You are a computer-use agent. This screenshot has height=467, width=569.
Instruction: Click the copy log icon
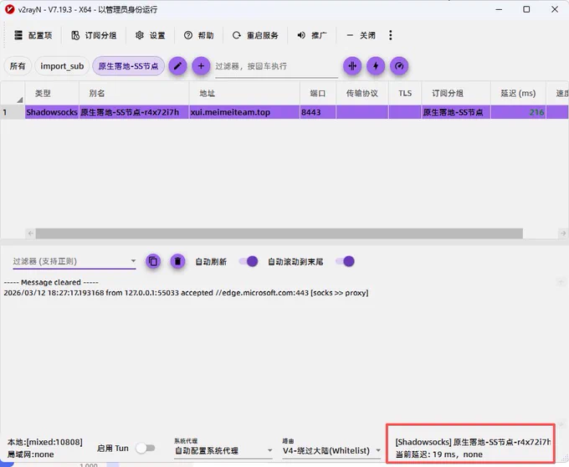point(153,261)
